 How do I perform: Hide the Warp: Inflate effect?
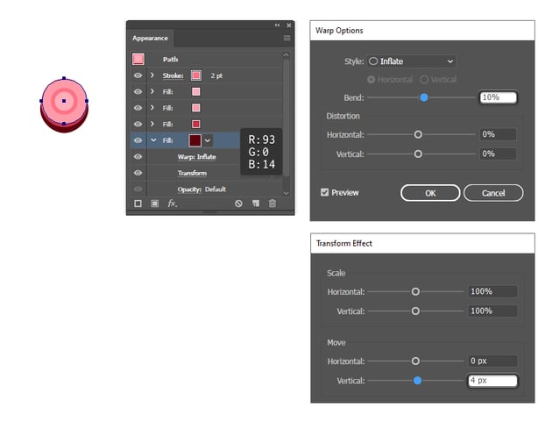coord(138,156)
